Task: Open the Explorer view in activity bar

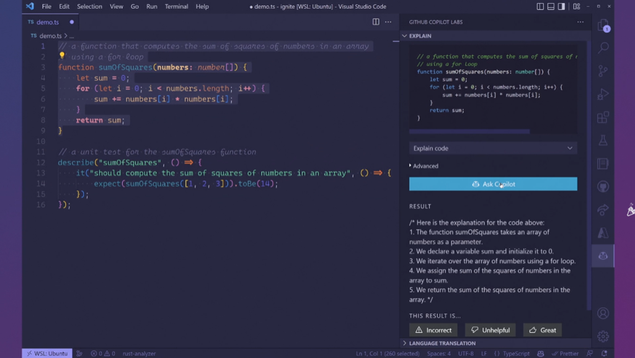Action: pyautogui.click(x=603, y=26)
